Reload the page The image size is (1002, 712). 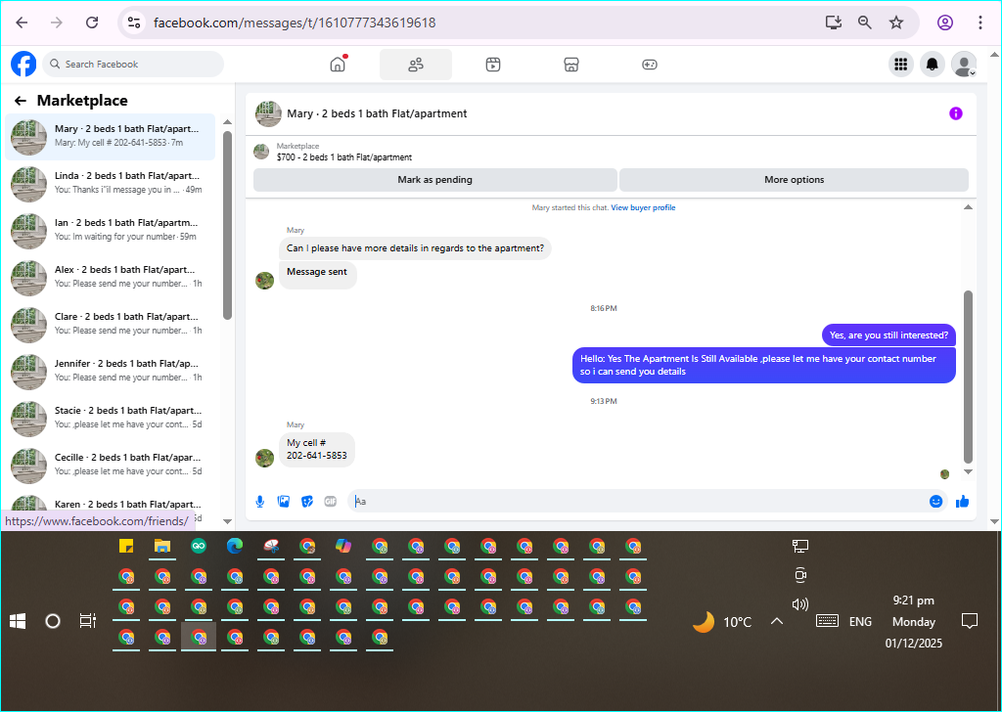coord(92,22)
